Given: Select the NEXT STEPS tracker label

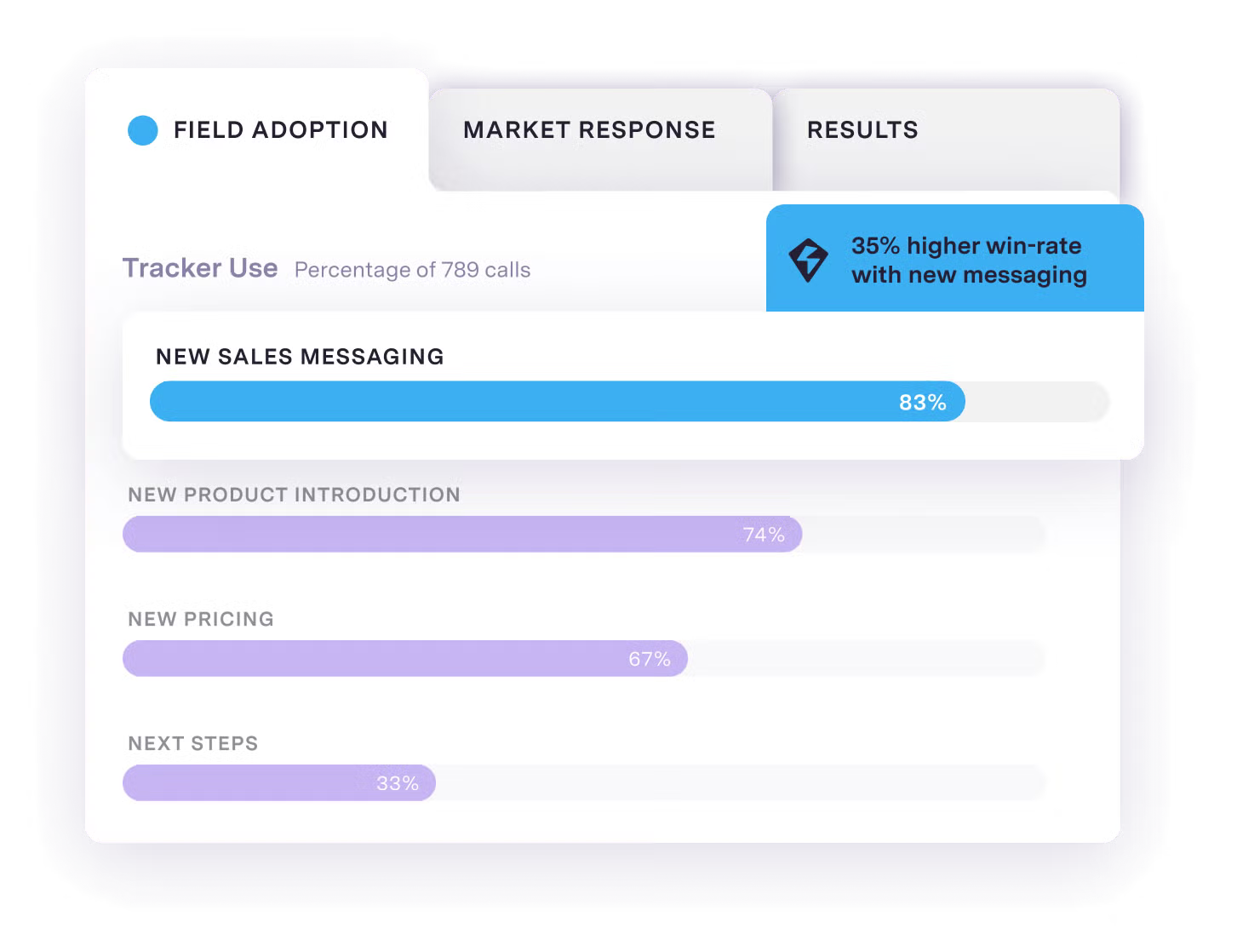Looking at the screenshot, I should pyautogui.click(x=192, y=743).
